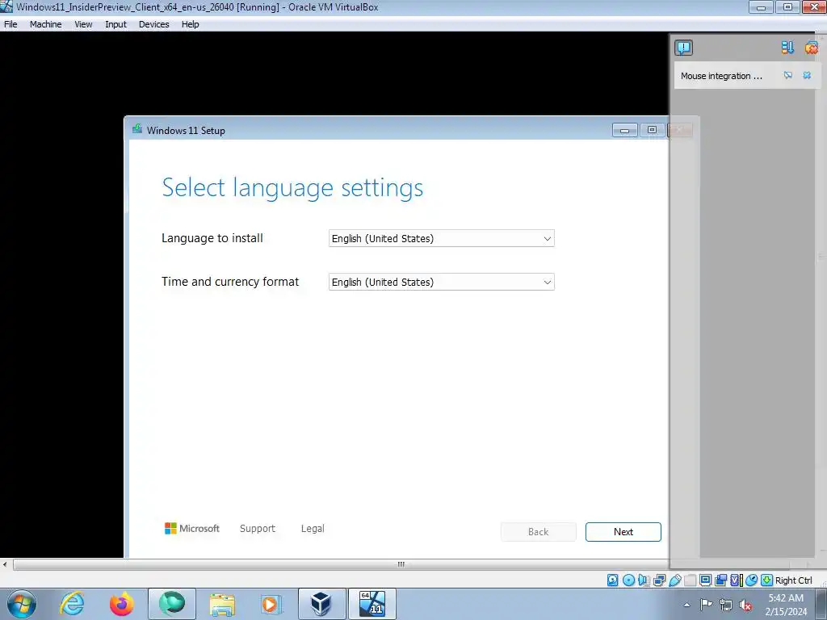The height and width of the screenshot is (620, 827).
Task: Click the recording indicator icon
Action: (720, 580)
